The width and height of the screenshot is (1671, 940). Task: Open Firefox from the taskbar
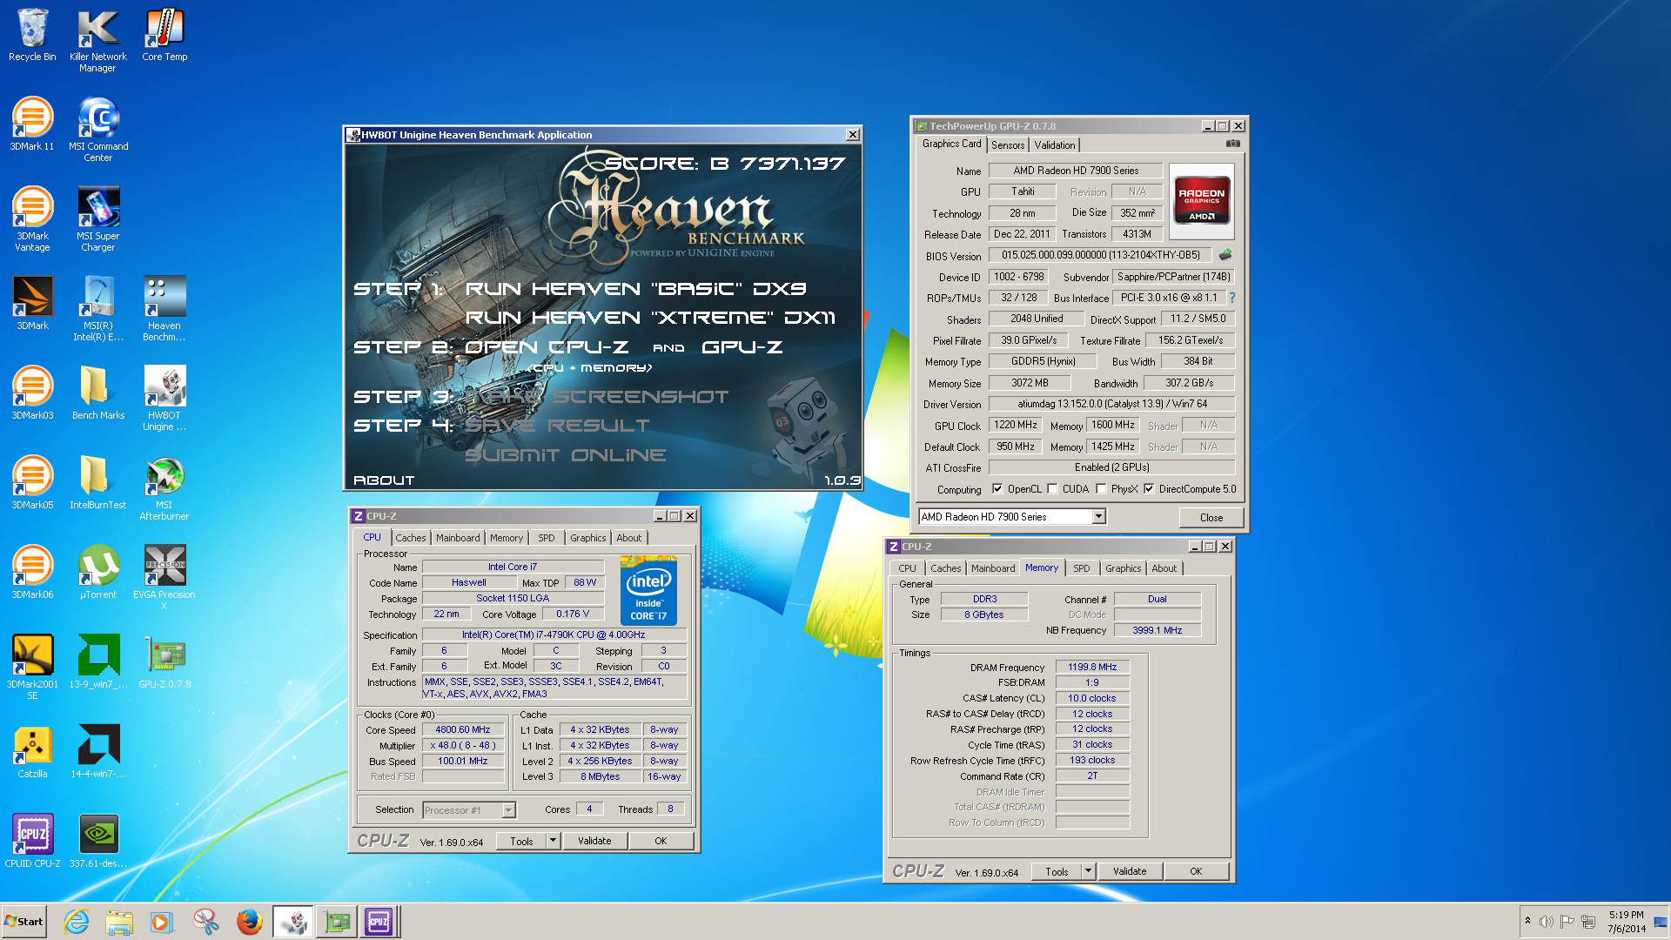pyautogui.click(x=249, y=922)
